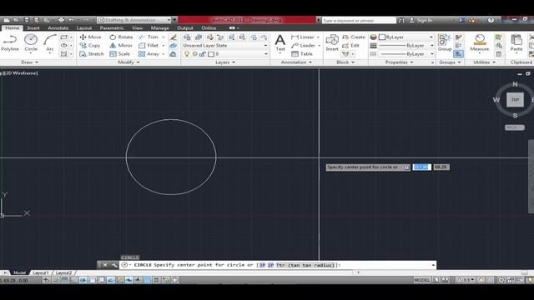Click the 3P option in command line
This screenshot has width=534, height=300.
pos(262,265)
